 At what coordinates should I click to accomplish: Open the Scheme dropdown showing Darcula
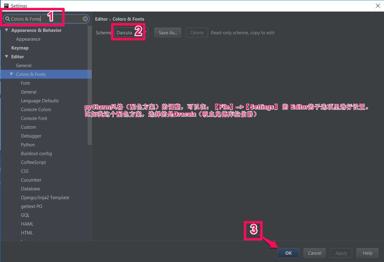[131, 33]
